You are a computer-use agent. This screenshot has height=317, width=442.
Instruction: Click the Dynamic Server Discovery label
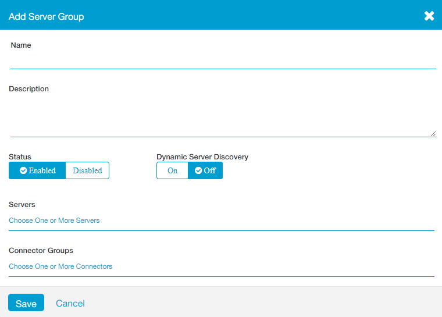pyautogui.click(x=202, y=156)
